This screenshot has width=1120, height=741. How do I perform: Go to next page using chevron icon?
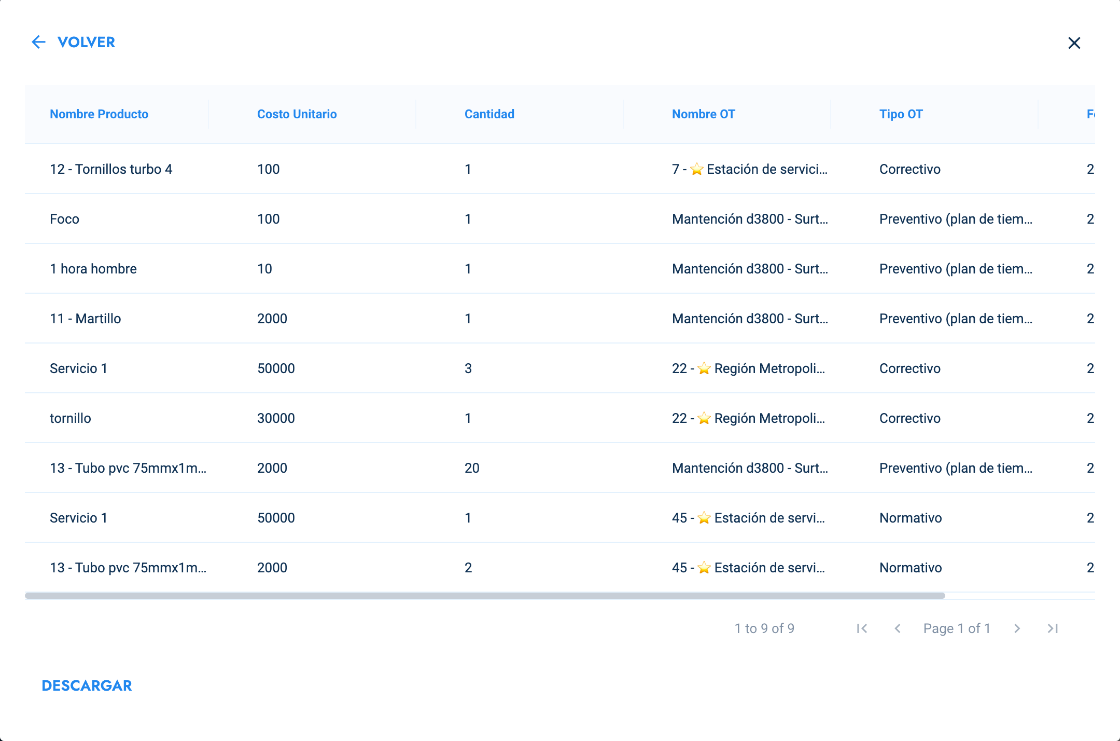pyautogui.click(x=1017, y=628)
